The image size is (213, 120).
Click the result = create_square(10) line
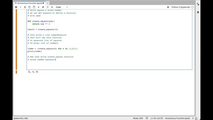[43, 29]
